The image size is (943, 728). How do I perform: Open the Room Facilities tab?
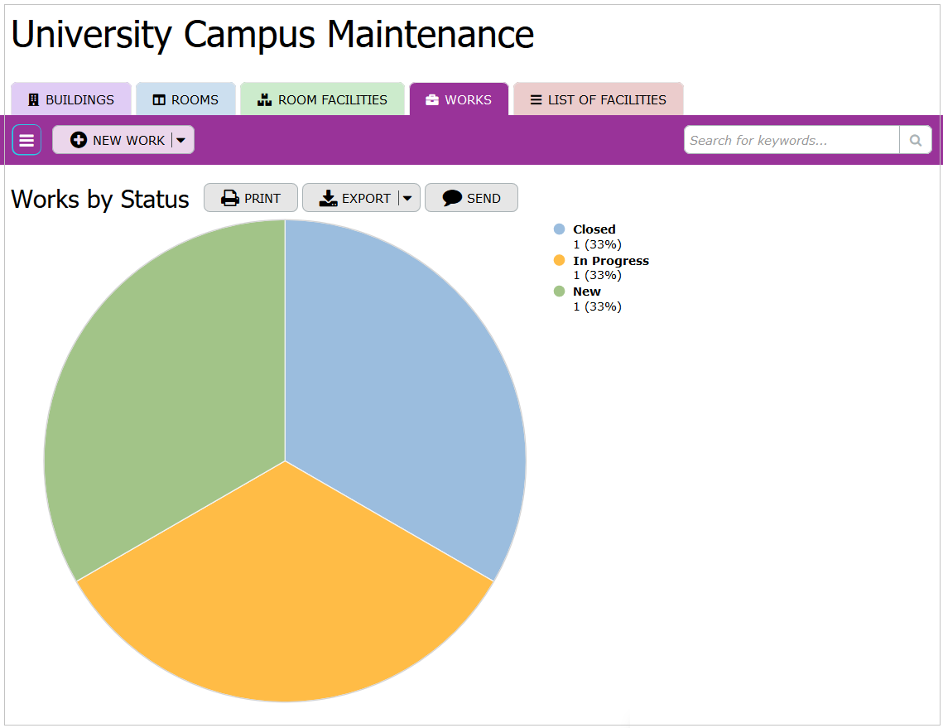[322, 100]
